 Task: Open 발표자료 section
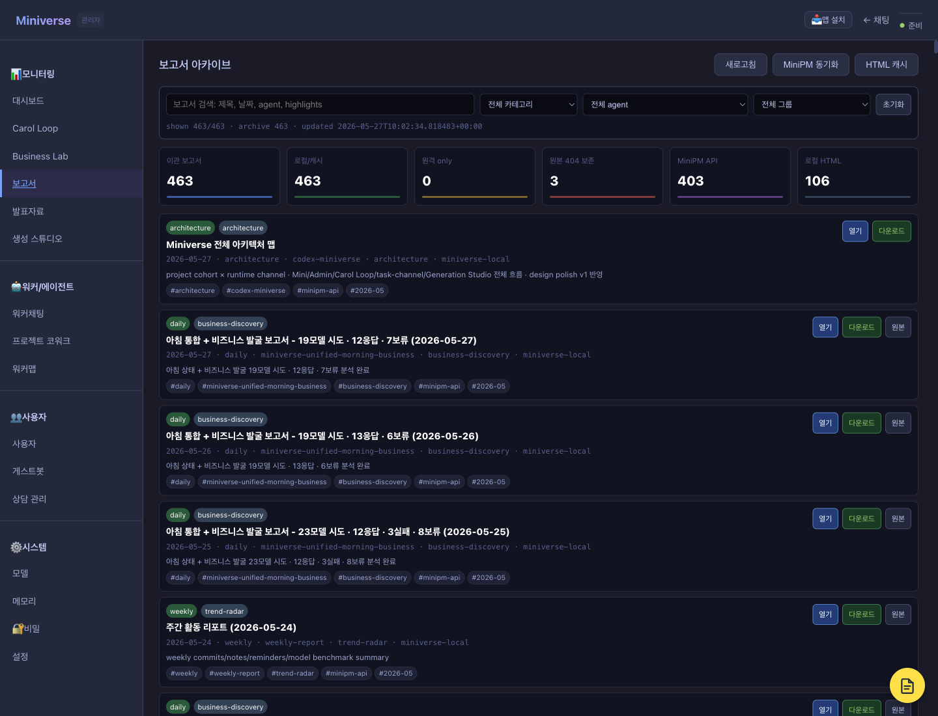[72, 212]
